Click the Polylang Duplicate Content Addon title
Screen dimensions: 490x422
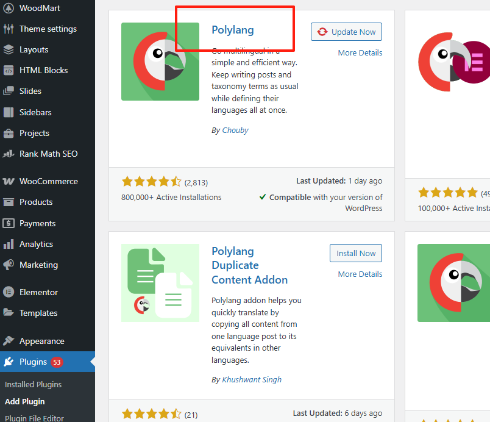tap(249, 265)
